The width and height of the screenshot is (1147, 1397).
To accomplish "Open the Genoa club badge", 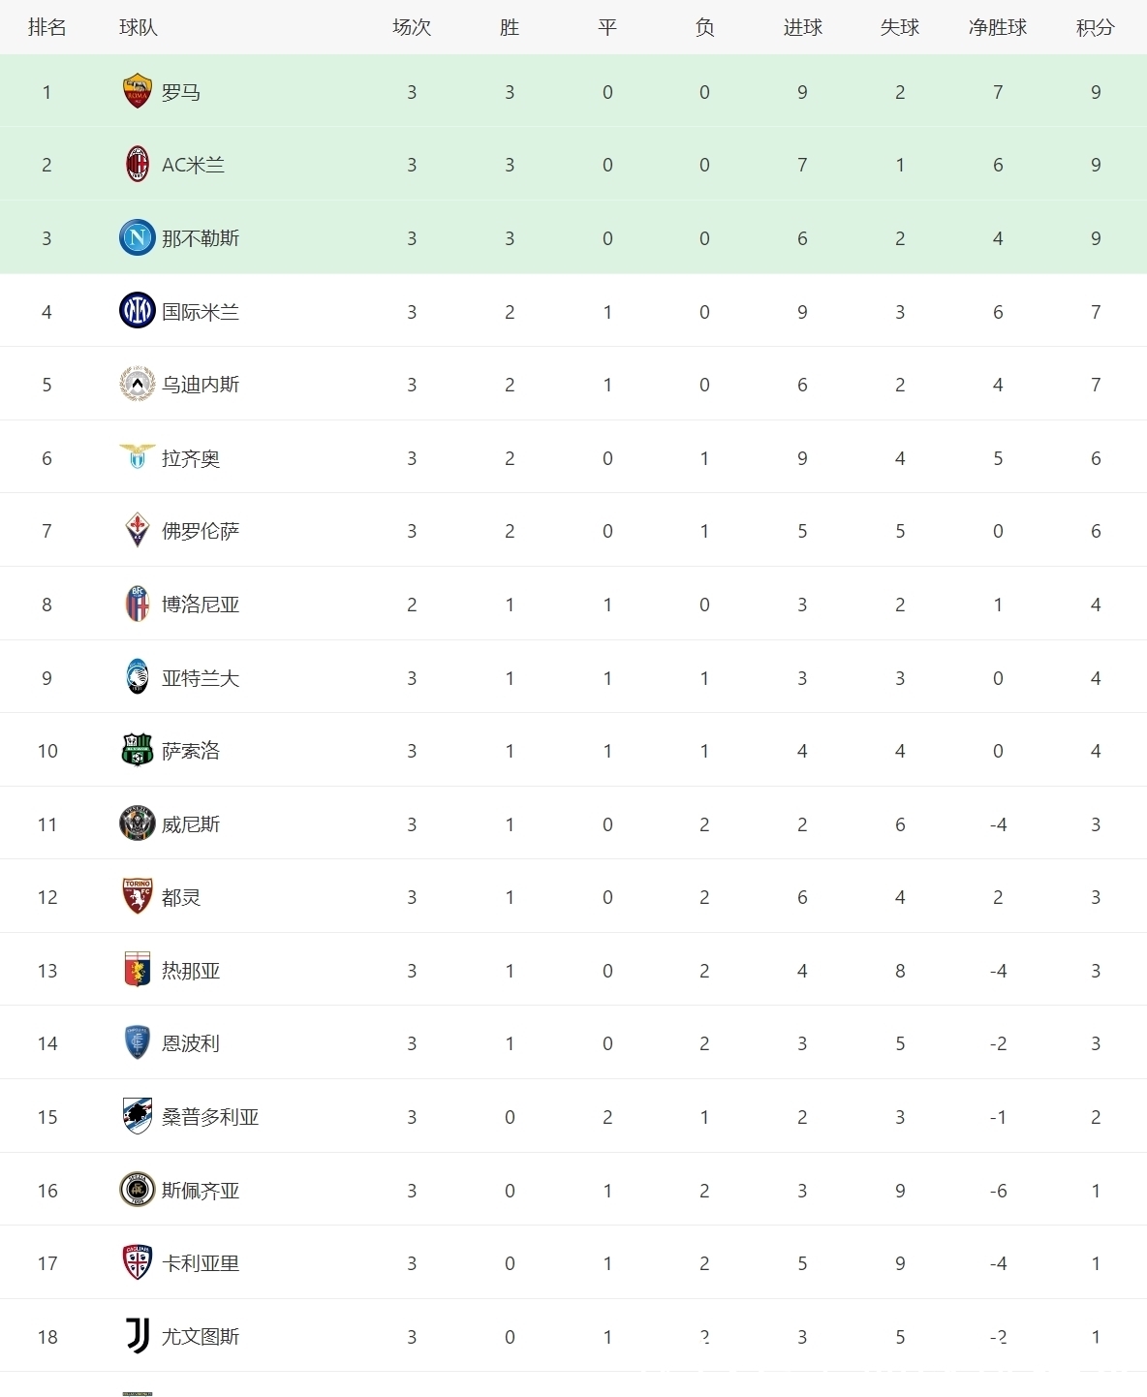I will tap(138, 970).
